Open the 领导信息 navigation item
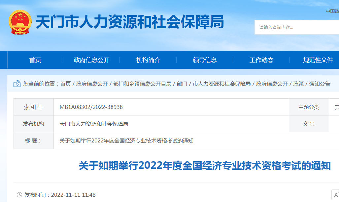Screen dimensions: 339x202 coord(205,60)
